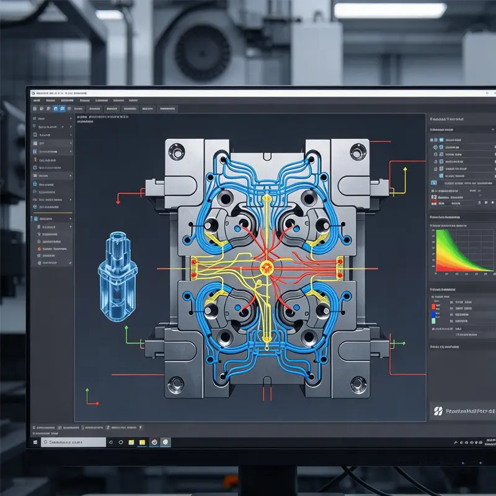Click the blue 3D part model thumbnail
This screenshot has height=496, width=496.
[x=117, y=277]
